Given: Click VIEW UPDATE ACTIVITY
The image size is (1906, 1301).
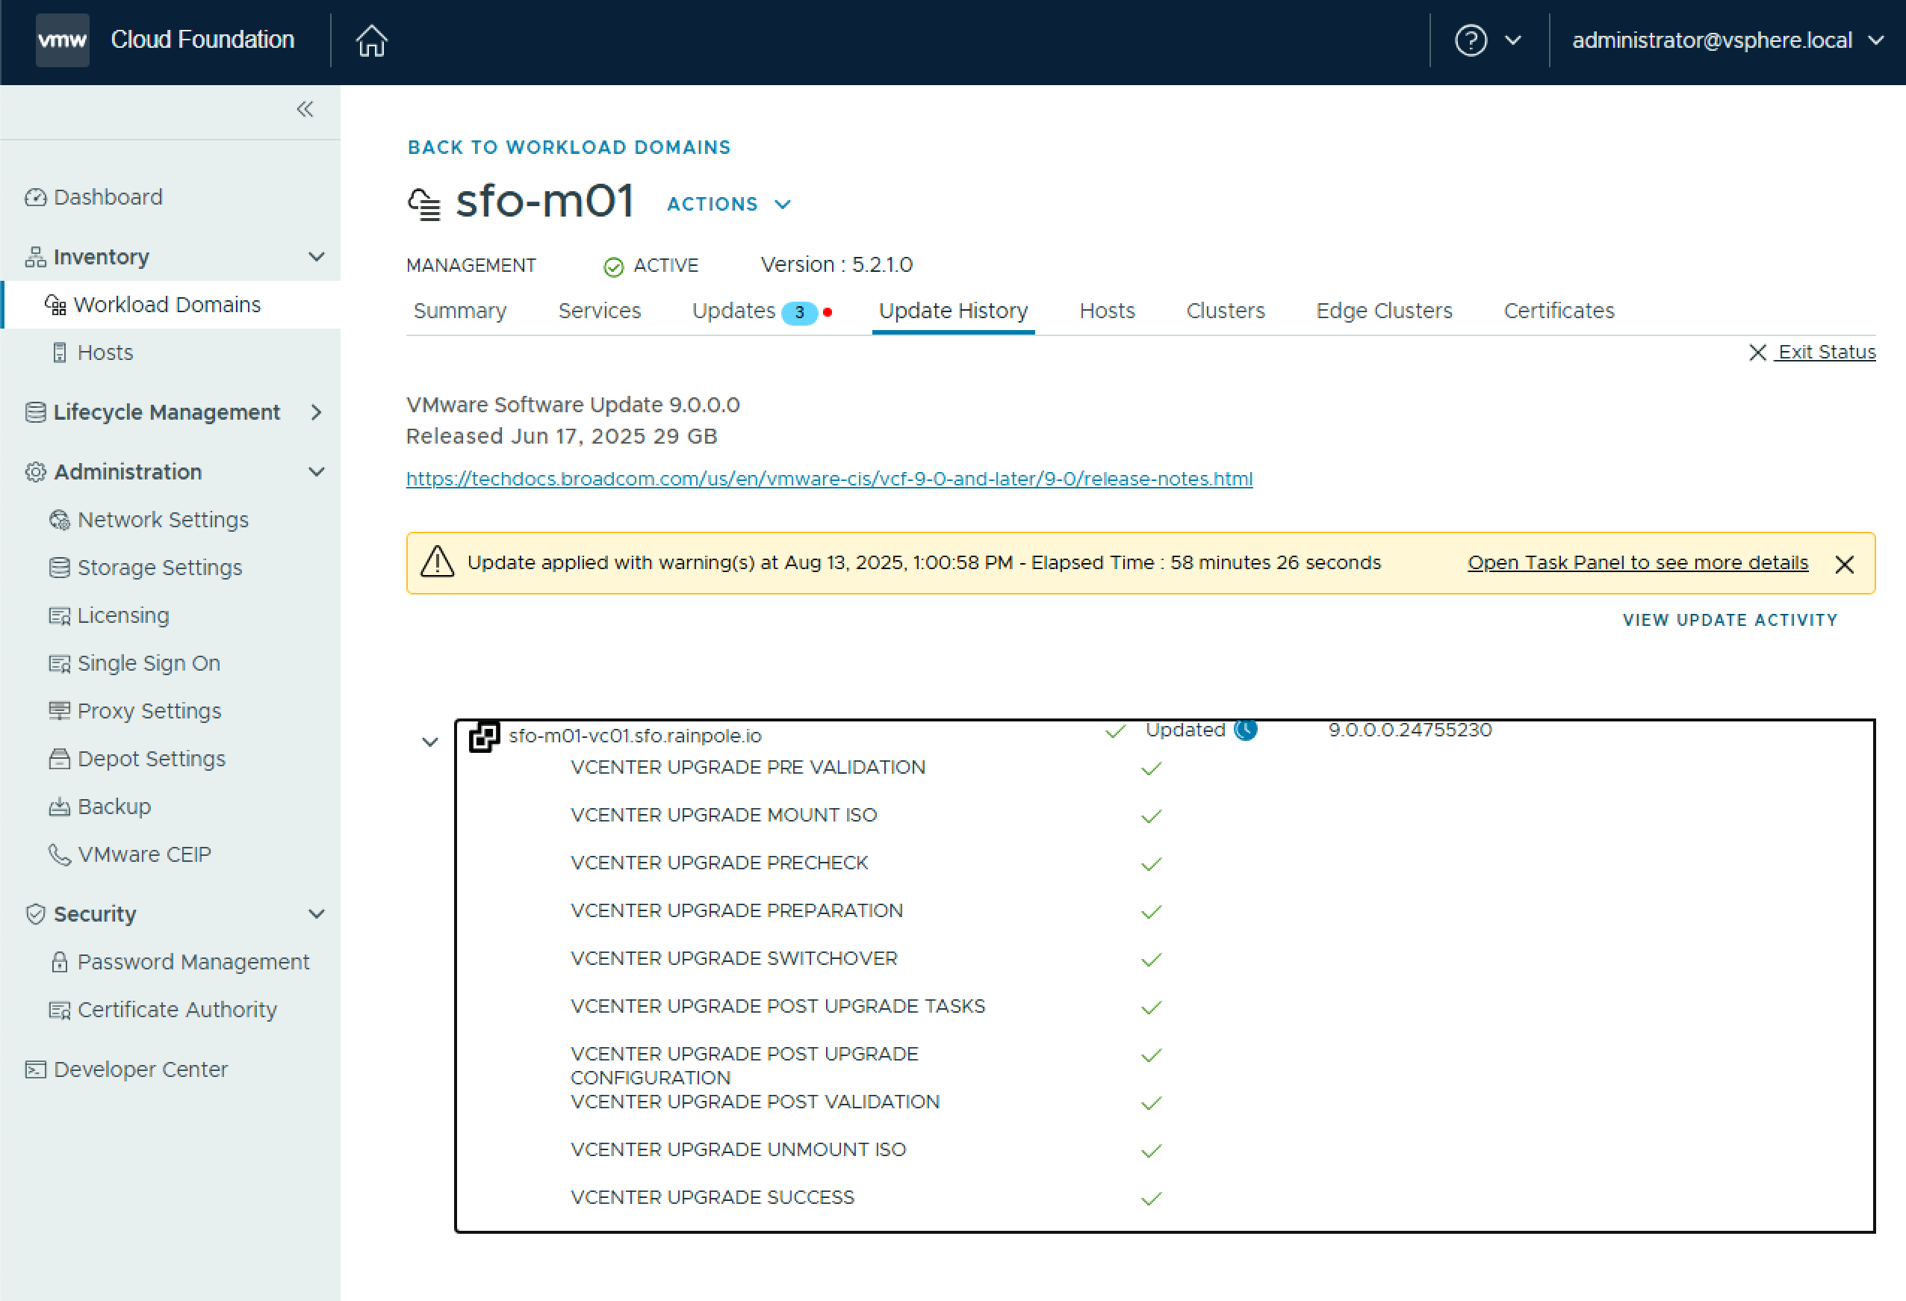Looking at the screenshot, I should [x=1729, y=619].
